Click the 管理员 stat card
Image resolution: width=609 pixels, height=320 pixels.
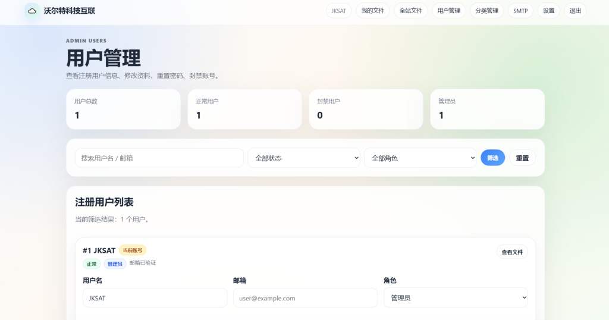pos(488,109)
